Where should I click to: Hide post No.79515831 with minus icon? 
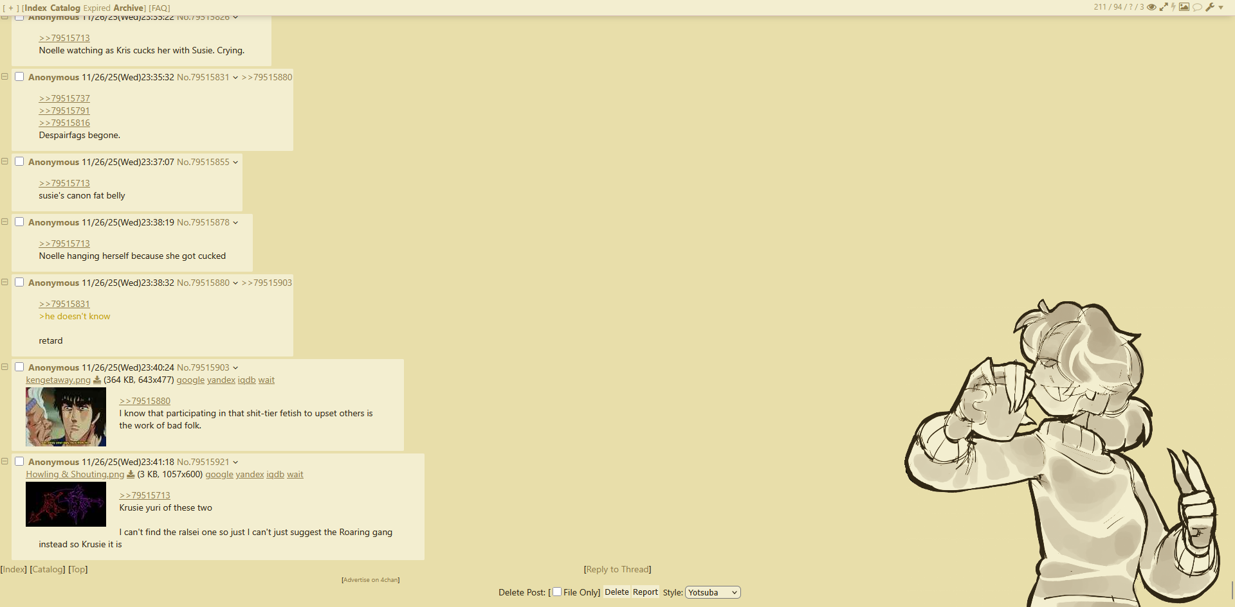click(5, 76)
